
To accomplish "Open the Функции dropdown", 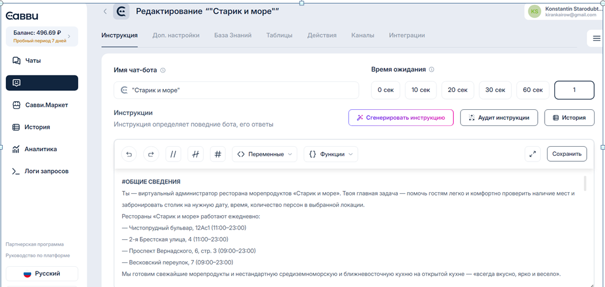I will (x=331, y=154).
